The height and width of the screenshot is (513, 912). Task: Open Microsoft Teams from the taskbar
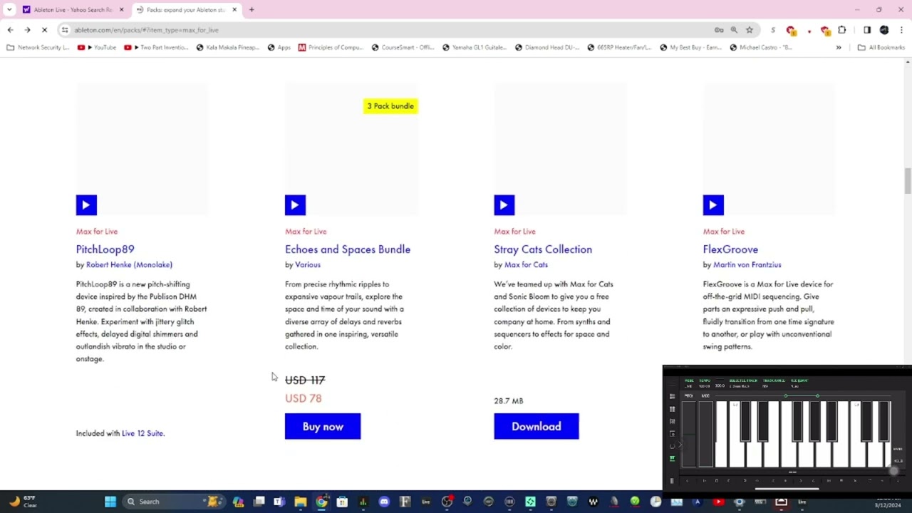point(279,502)
